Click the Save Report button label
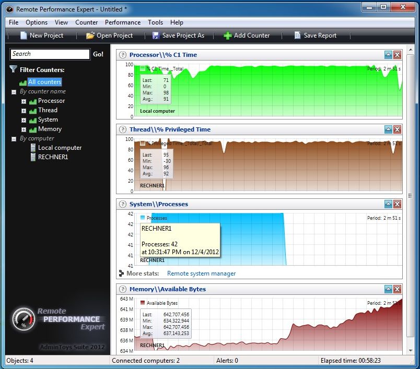The width and height of the screenshot is (420, 369). point(320,35)
